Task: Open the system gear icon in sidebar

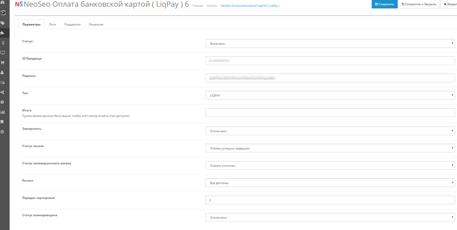Action: click(3, 102)
